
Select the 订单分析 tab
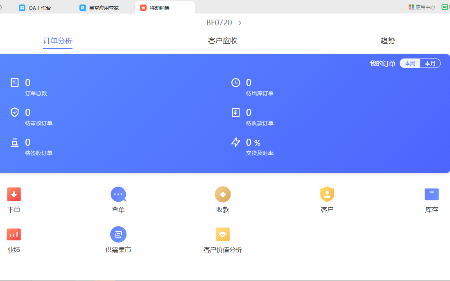click(x=58, y=41)
